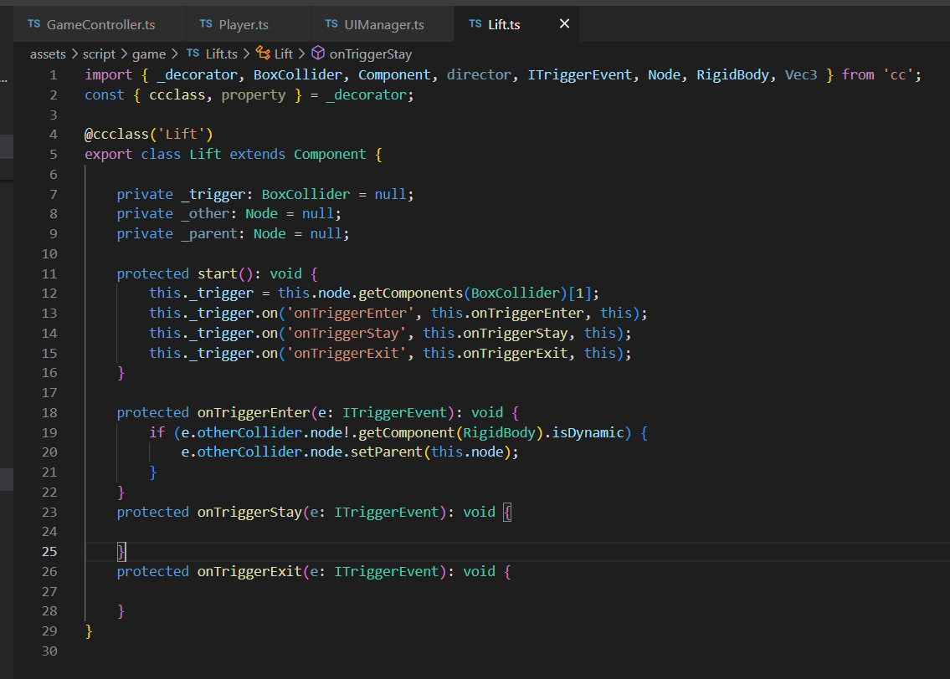
Task: Click the '_parent' property declaration
Action: 209,233
